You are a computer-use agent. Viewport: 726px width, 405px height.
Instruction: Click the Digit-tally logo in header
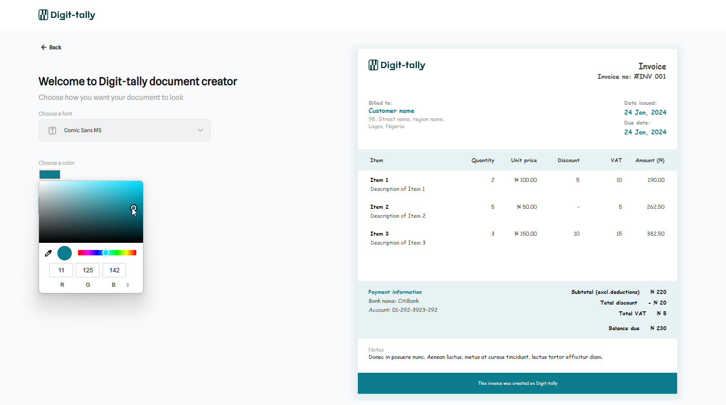pyautogui.click(x=67, y=15)
